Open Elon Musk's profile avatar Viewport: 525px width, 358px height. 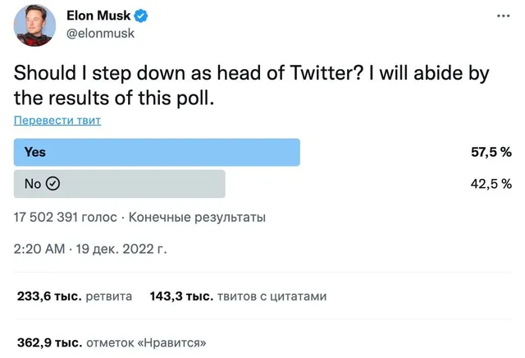coord(34,25)
